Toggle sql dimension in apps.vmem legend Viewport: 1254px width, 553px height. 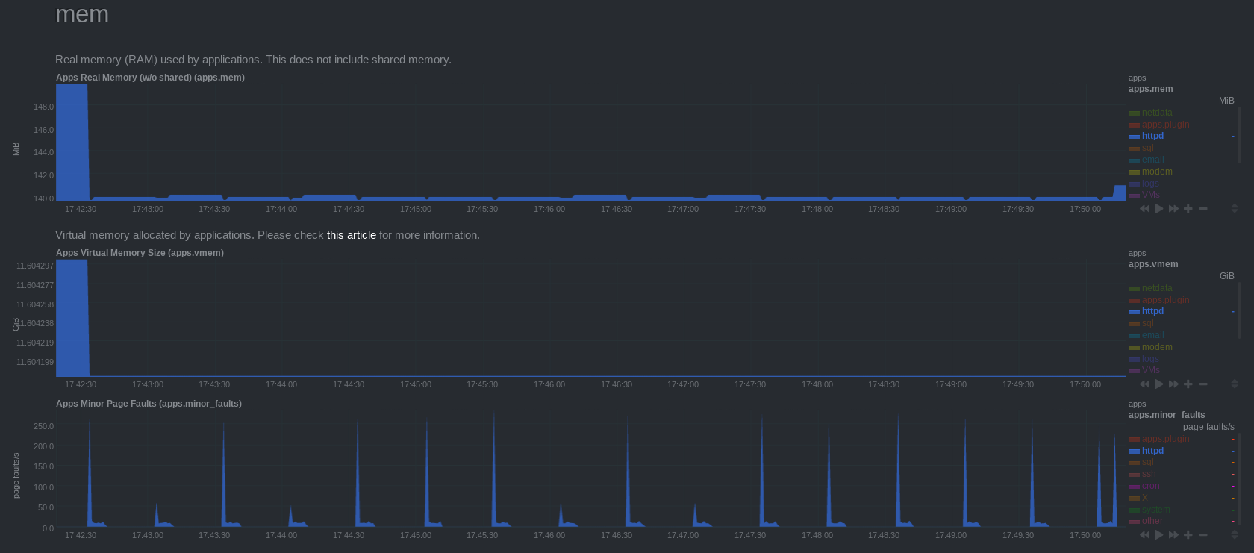[x=1147, y=323]
